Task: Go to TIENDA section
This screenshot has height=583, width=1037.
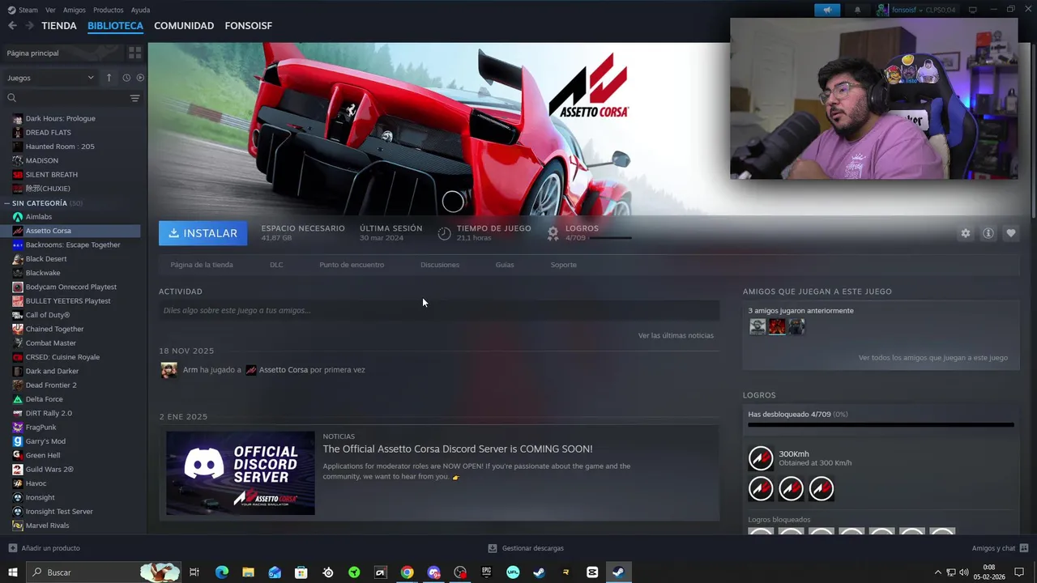Action: (59, 26)
